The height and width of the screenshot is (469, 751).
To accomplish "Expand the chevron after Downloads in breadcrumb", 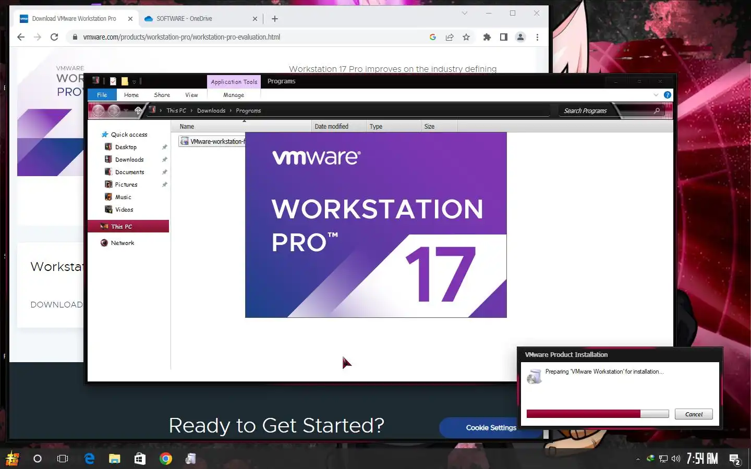I will click(x=231, y=110).
